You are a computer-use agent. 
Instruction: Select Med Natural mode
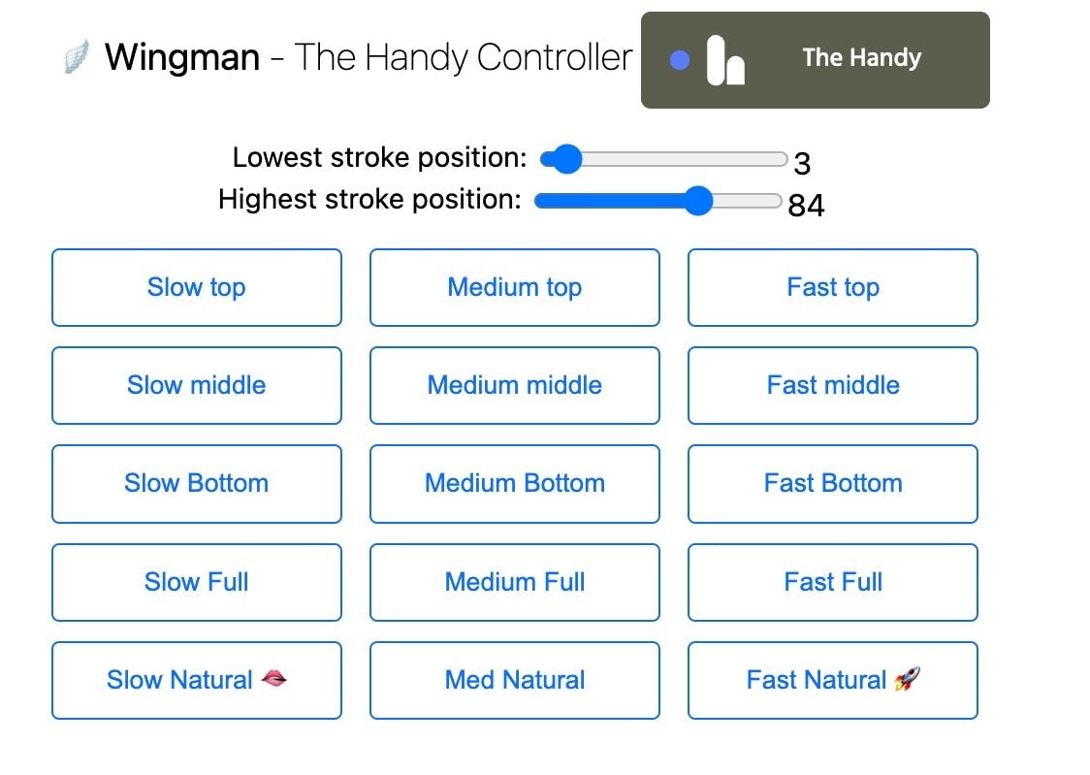pyautogui.click(x=515, y=680)
